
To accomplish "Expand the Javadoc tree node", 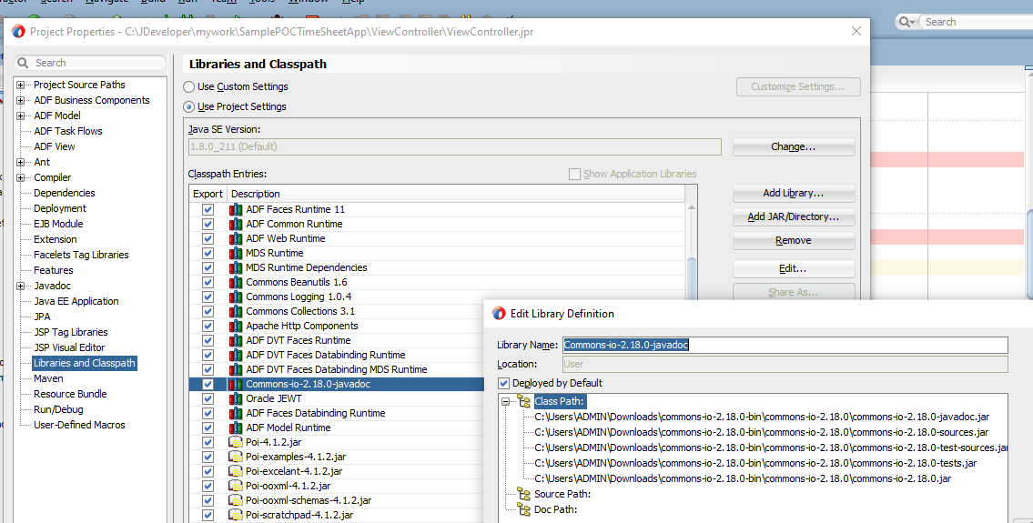I will pyautogui.click(x=21, y=286).
